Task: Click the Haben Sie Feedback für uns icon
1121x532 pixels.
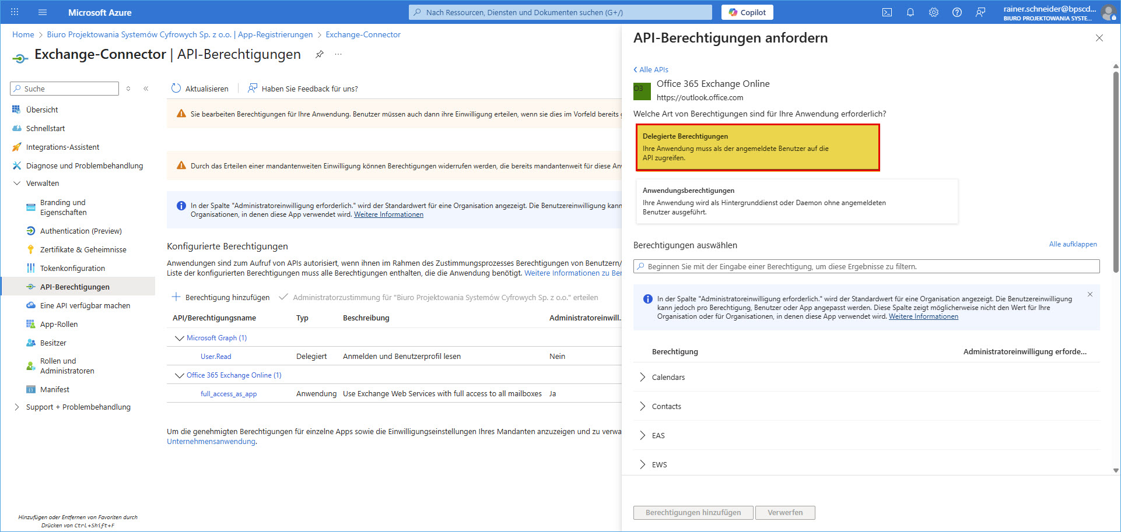Action: point(253,89)
